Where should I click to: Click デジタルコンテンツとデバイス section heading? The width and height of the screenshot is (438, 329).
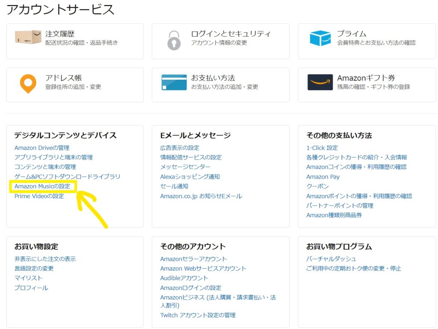(65, 135)
